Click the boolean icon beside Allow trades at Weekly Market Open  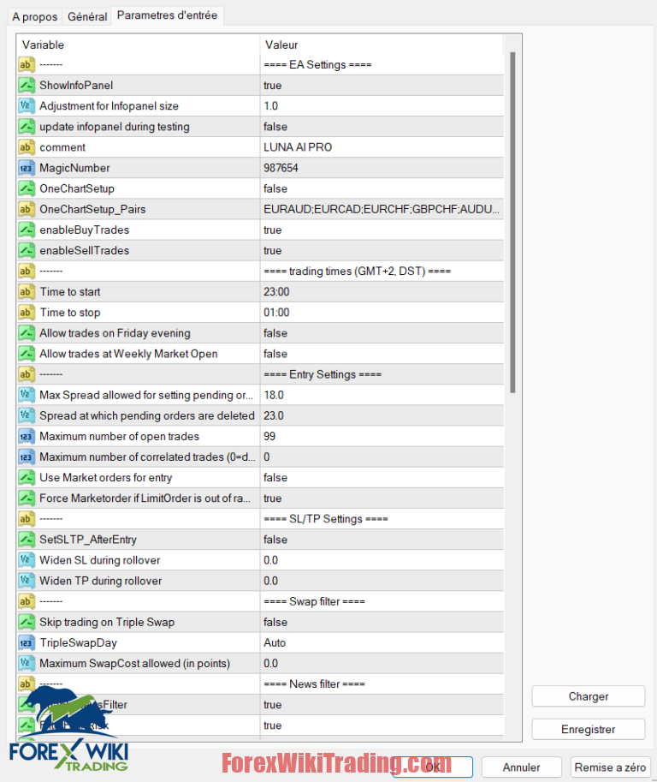tap(27, 354)
